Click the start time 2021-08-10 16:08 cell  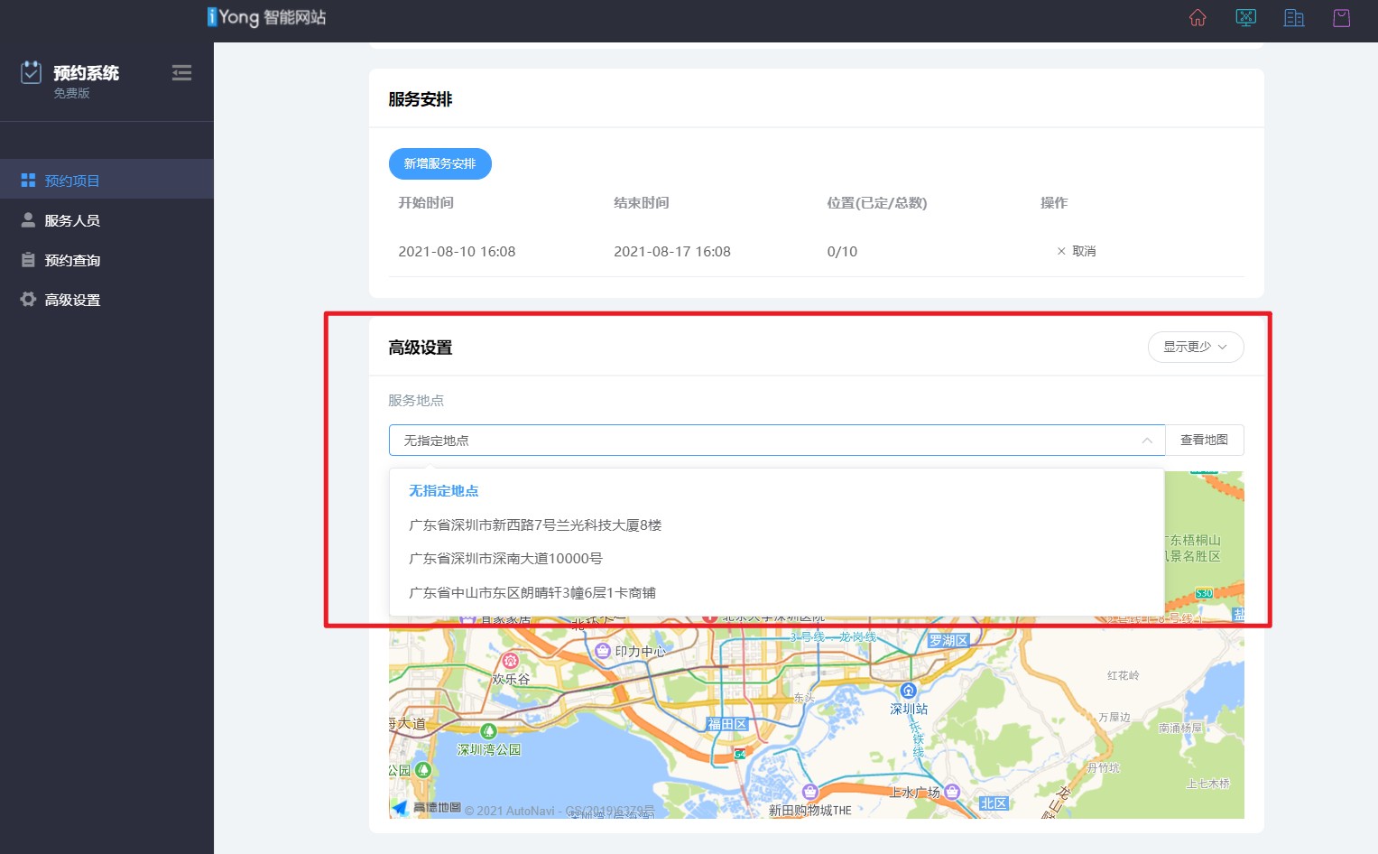(457, 252)
